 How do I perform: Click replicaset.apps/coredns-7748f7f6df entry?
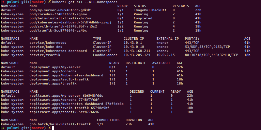point(64,100)
